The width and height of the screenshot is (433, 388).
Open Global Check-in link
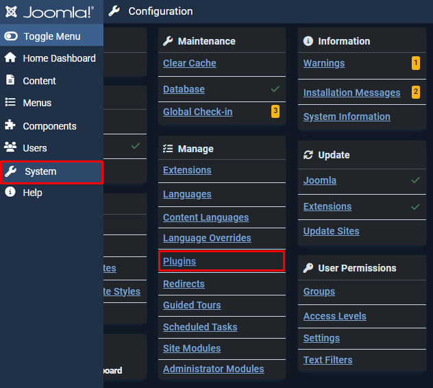pyautogui.click(x=198, y=112)
